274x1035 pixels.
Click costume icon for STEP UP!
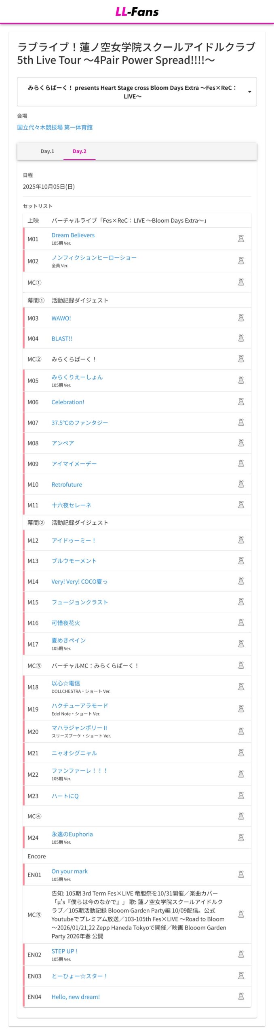241,954
